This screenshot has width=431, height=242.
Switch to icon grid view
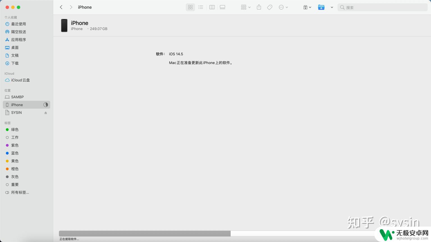pos(190,7)
